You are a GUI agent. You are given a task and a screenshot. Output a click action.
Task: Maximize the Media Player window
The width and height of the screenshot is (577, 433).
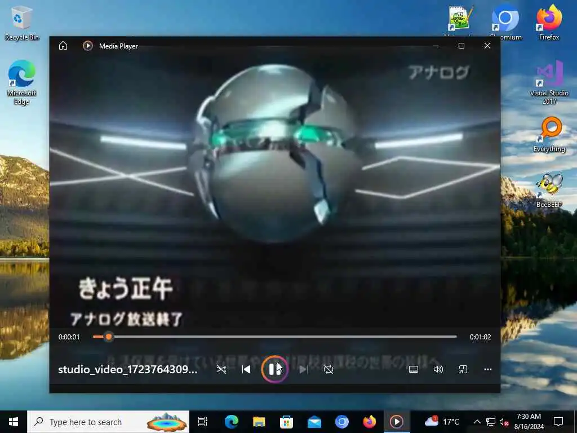(x=461, y=46)
